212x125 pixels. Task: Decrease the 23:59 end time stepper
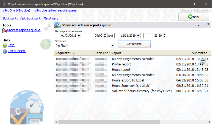coord(165,37)
